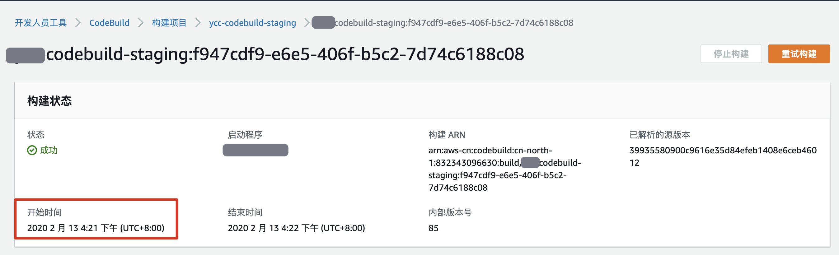This screenshot has height=255, width=839.
Task: Click the large build ID page heading
Action: pyautogui.click(x=285, y=54)
